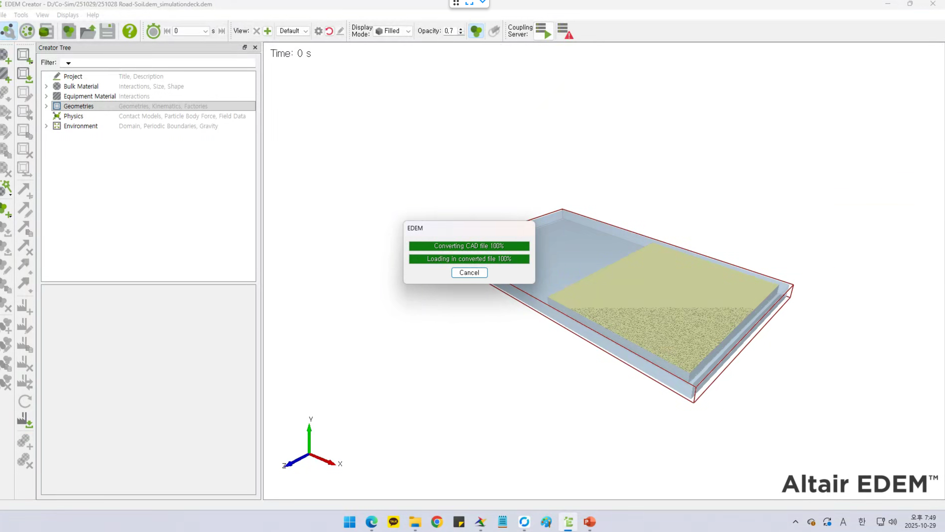Toggle geometry display button beside particles
This screenshot has width=945, height=532.
(494, 31)
